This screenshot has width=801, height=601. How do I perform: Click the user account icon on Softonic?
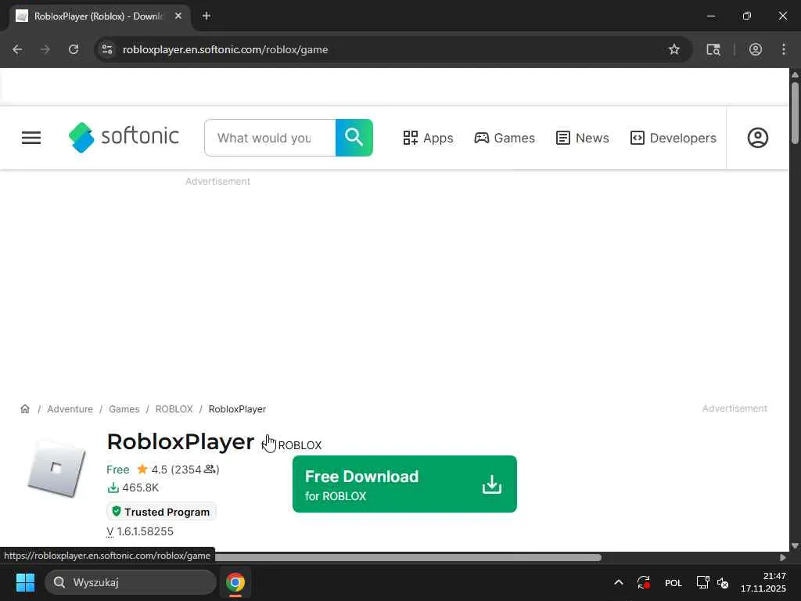pyautogui.click(x=757, y=138)
